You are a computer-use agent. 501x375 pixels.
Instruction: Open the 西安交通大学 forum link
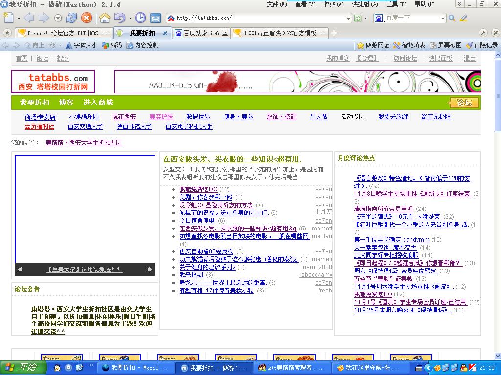click(x=85, y=126)
